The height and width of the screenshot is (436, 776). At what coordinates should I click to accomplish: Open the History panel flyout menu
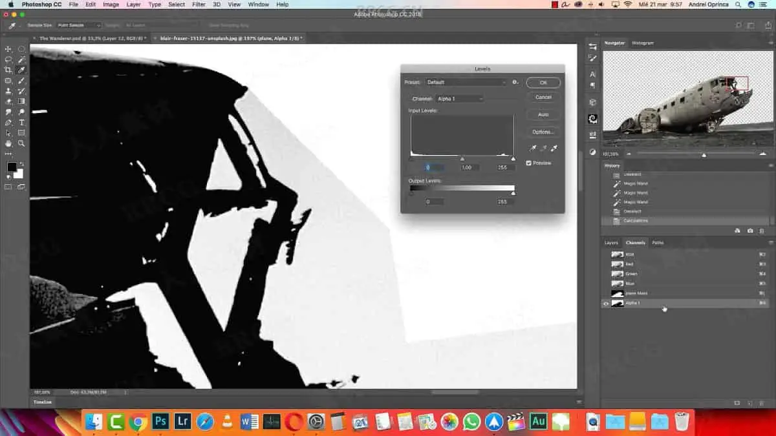pyautogui.click(x=770, y=166)
